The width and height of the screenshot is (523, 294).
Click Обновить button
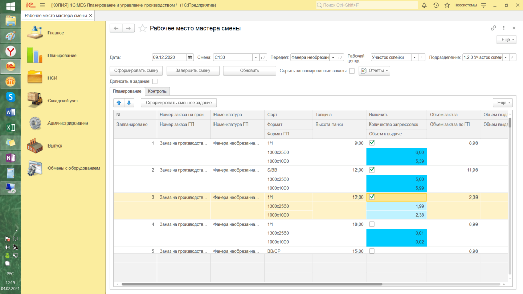pyautogui.click(x=249, y=70)
